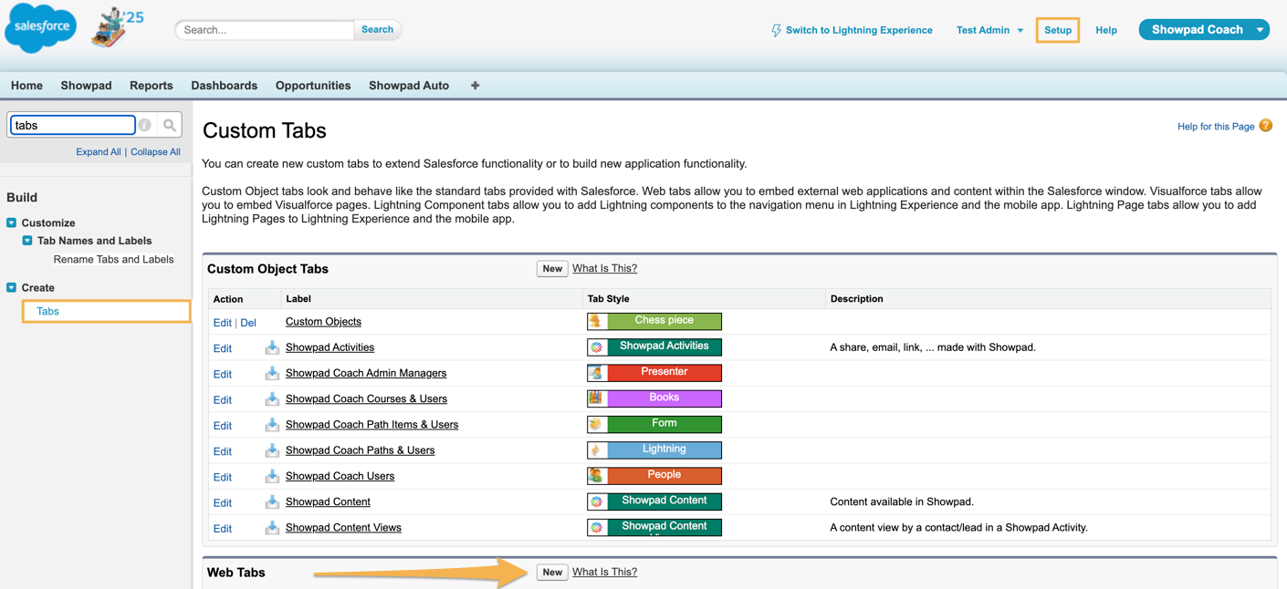Click the Lightning tab style icon
The image size is (1287, 589).
click(x=597, y=449)
